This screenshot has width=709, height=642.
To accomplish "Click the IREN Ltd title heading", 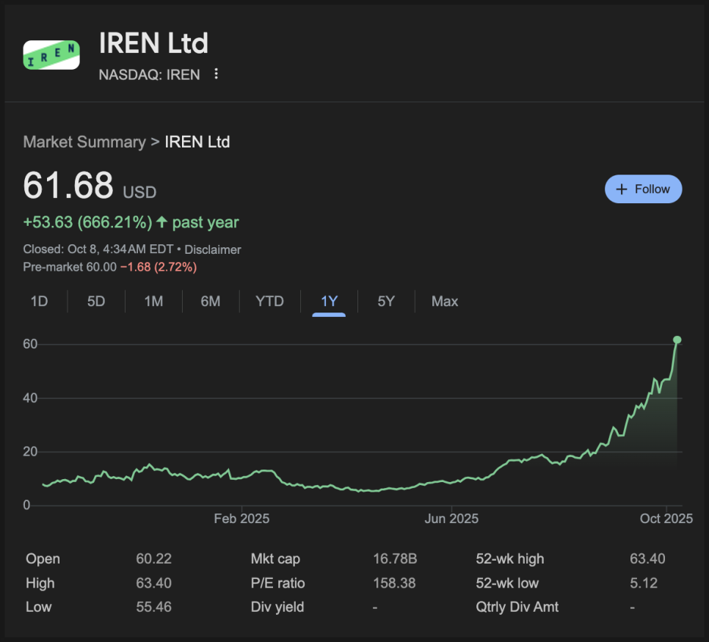I will click(153, 44).
